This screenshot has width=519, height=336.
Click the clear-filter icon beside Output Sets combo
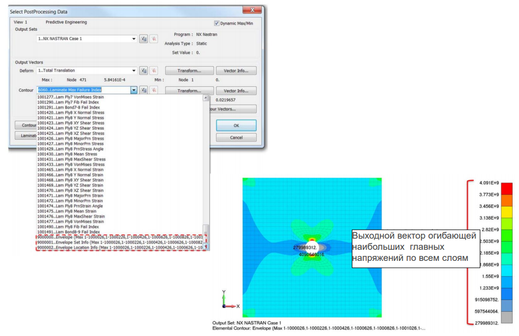click(x=153, y=39)
